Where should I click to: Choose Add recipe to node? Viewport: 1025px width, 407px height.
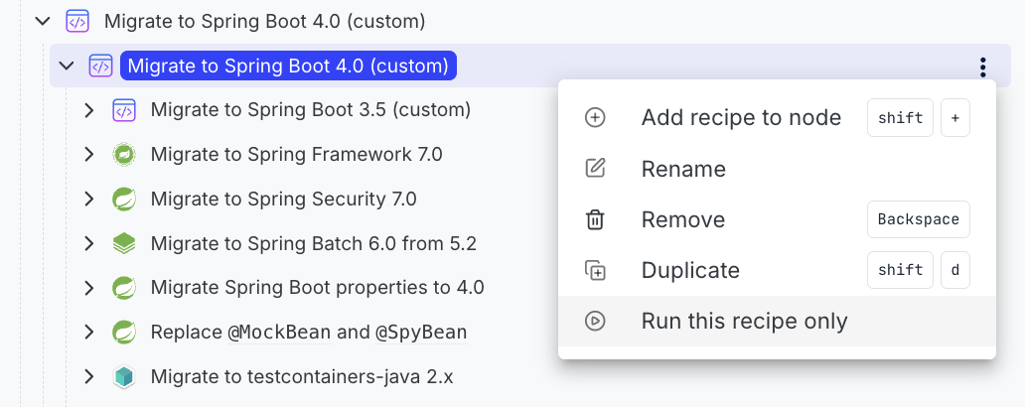777,117
